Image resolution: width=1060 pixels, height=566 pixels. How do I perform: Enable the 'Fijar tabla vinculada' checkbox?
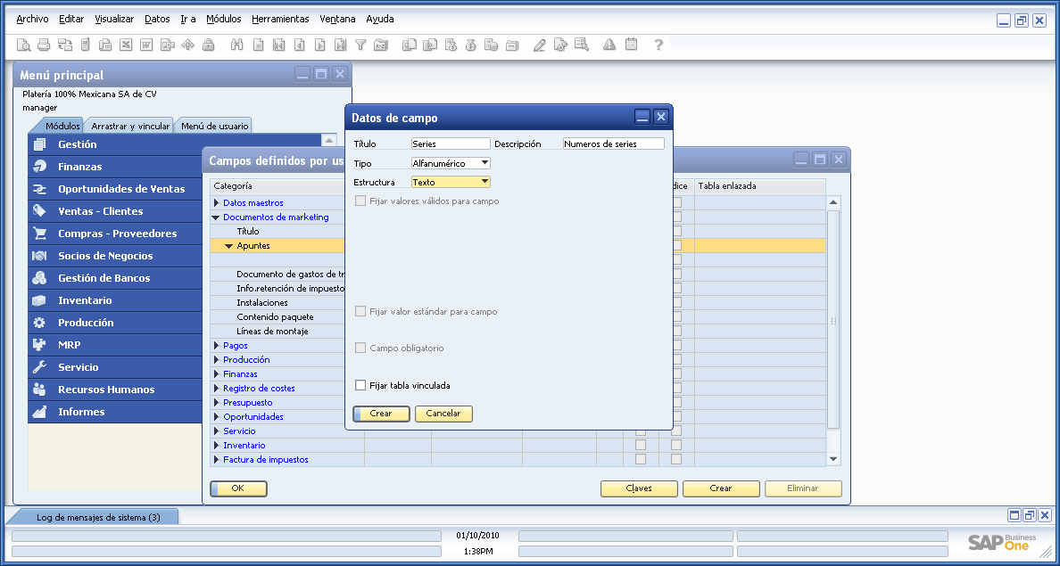click(x=360, y=387)
